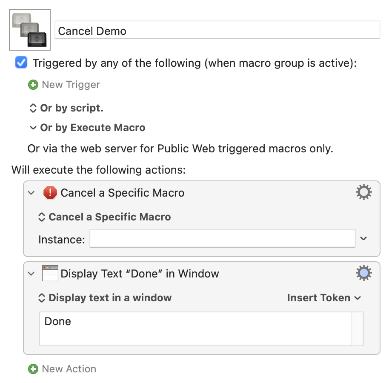389x383 pixels.
Task: Collapse the Cancel a Specific Macro action
Action: coord(31,193)
